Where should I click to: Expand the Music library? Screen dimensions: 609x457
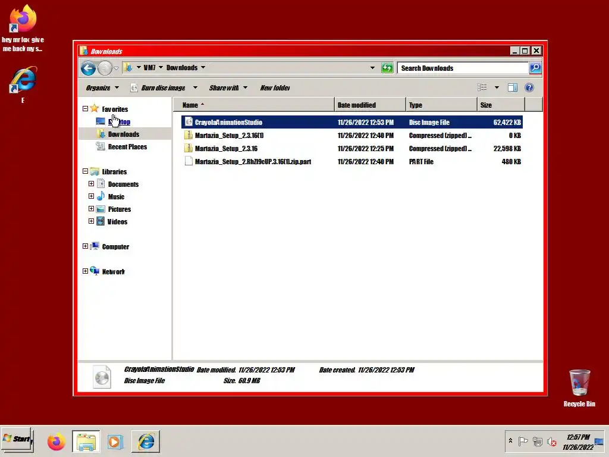coord(91,196)
